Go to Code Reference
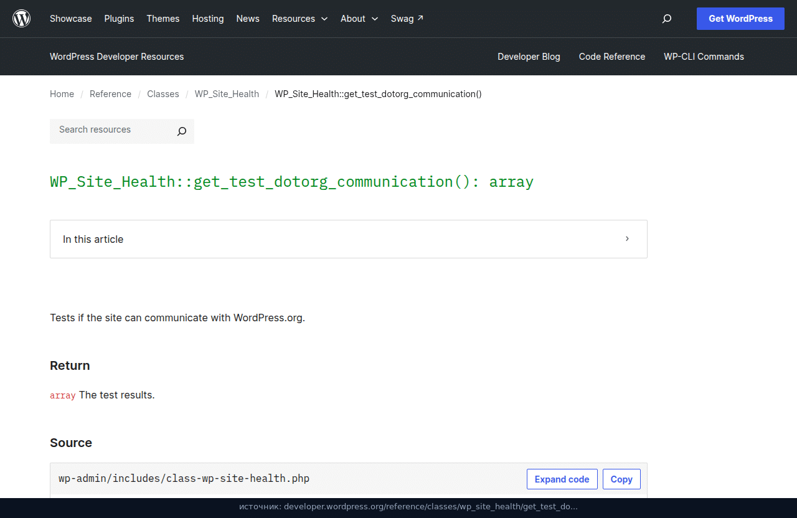The height and width of the screenshot is (518, 797). [612, 57]
